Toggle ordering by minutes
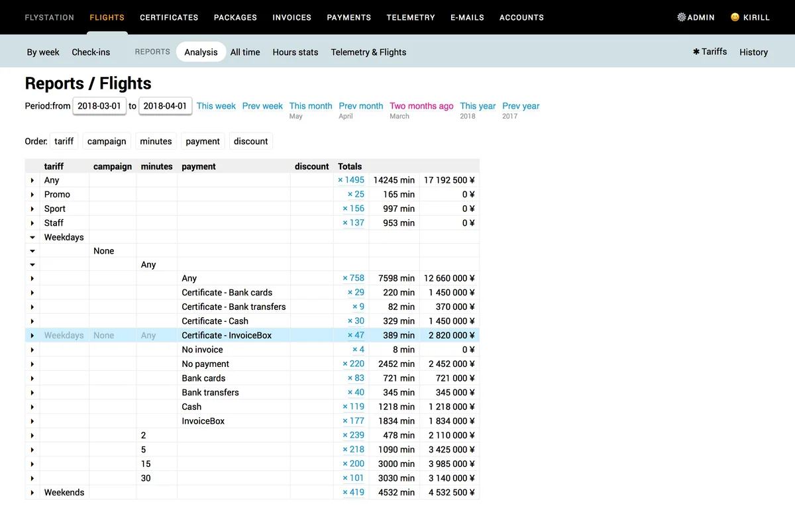Image resolution: width=795 pixels, height=506 pixels. (156, 141)
